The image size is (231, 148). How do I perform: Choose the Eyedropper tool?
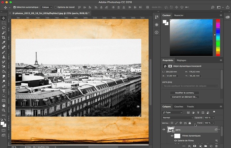[4, 42]
